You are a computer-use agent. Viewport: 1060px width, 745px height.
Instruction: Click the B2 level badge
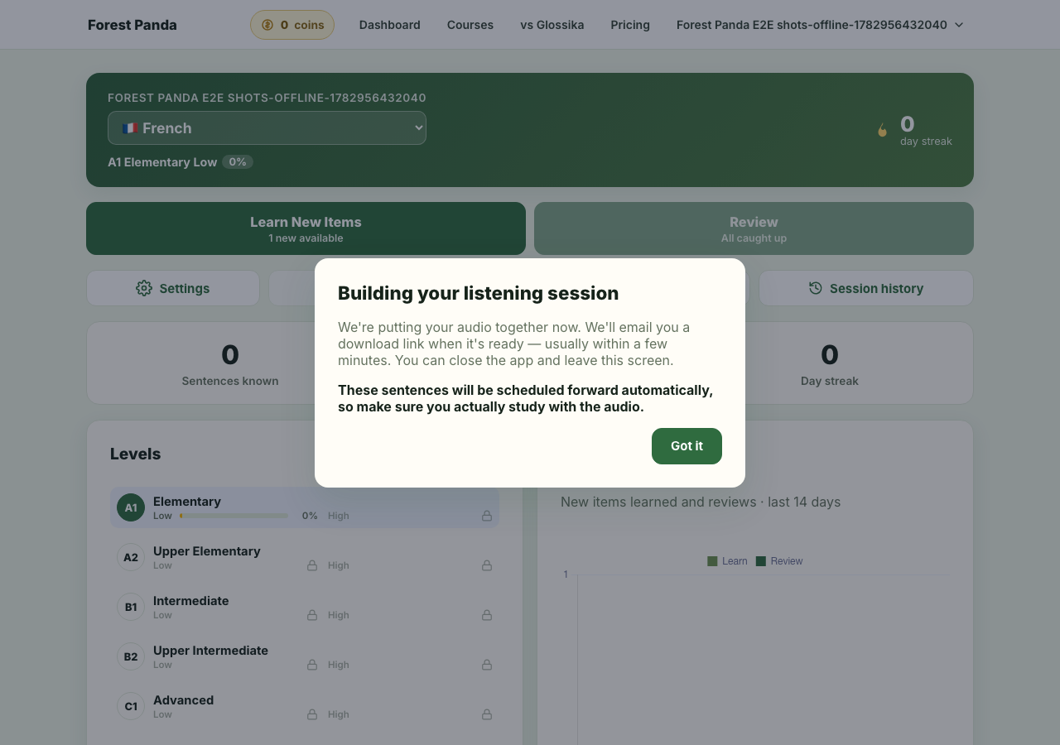click(131, 656)
